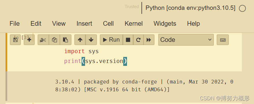Cut selected cells using scissors icon
The height and width of the screenshot is (104, 254).
tap(43, 40)
